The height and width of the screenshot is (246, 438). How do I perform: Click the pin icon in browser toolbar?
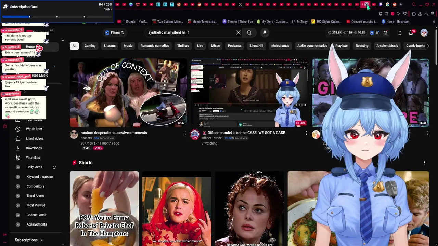pos(380,14)
